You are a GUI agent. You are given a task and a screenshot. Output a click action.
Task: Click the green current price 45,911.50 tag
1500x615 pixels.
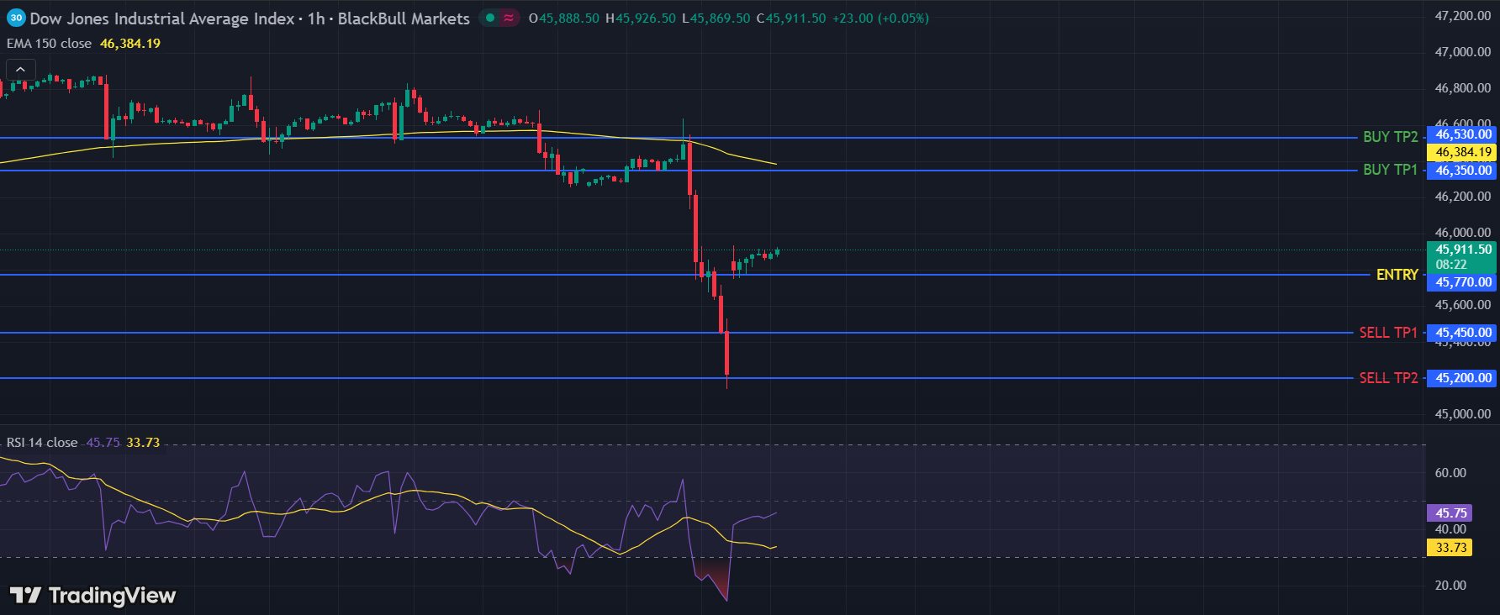pos(1463,250)
